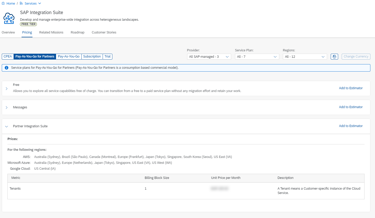Expand the Messages service plan
This screenshot has height=218, width=375.
[x=7, y=107]
